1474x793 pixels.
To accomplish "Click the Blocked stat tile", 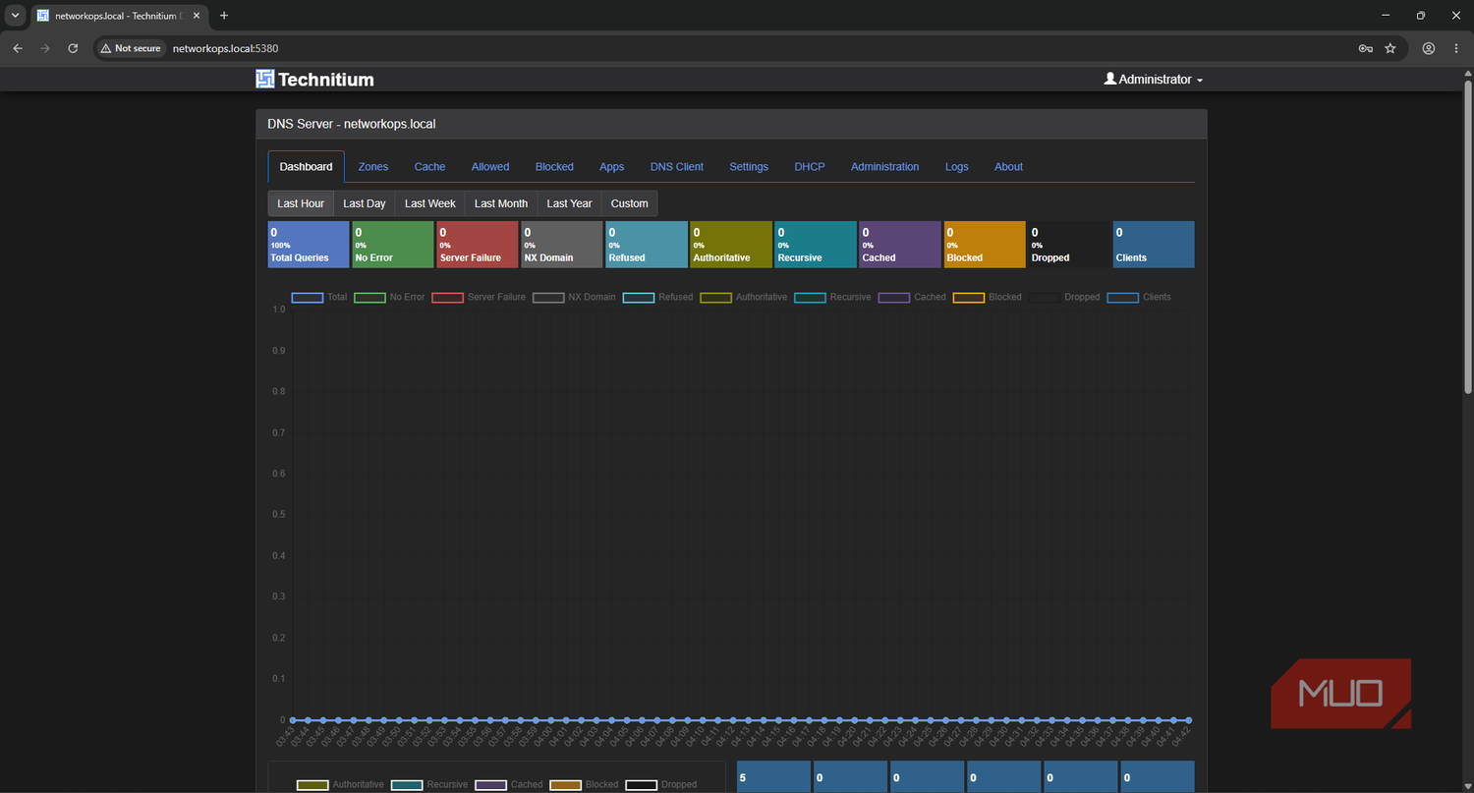I will pos(985,245).
